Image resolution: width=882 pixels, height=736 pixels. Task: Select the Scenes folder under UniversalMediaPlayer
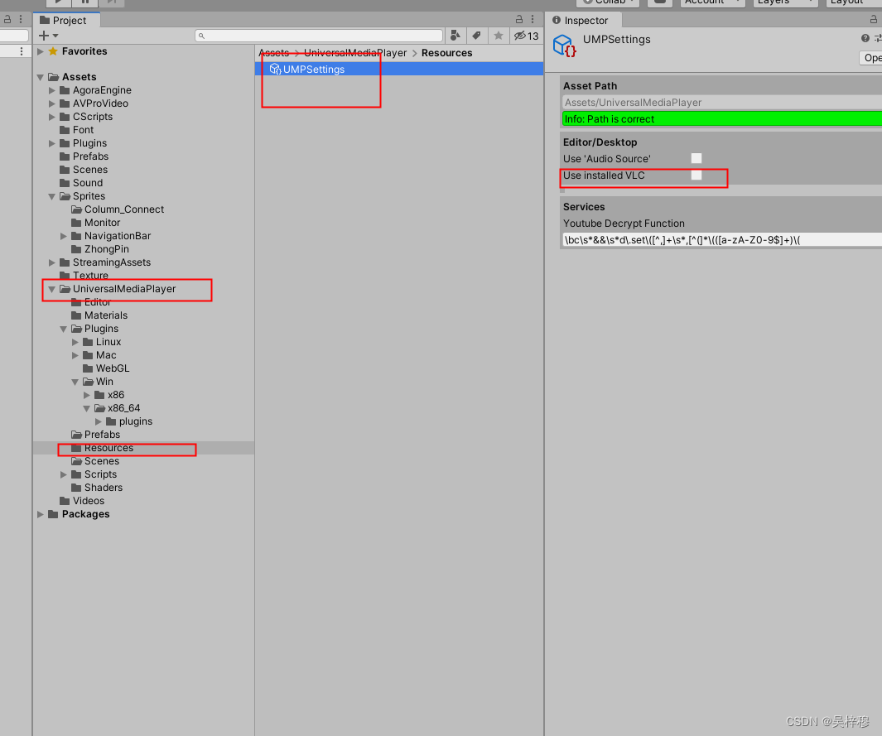(x=101, y=461)
